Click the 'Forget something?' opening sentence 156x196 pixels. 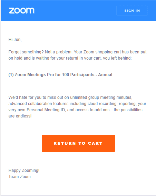click(26, 52)
